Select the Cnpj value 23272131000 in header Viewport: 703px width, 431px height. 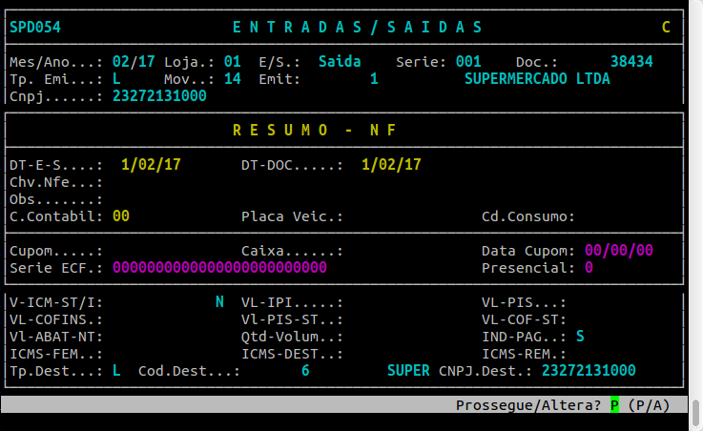(159, 96)
